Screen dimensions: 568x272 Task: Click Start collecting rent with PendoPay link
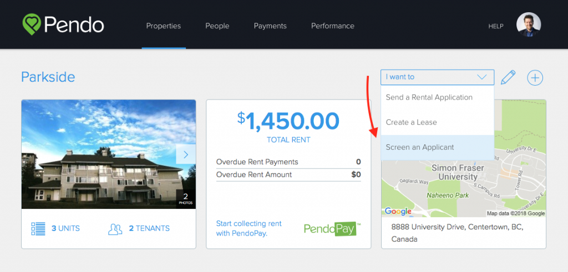tap(249, 228)
